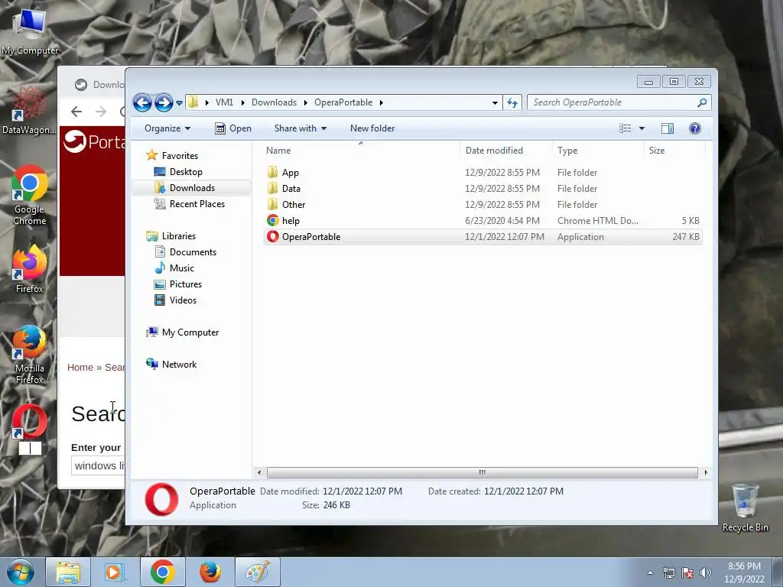
Task: Click the horizontal scrollbar left arrow
Action: [258, 472]
